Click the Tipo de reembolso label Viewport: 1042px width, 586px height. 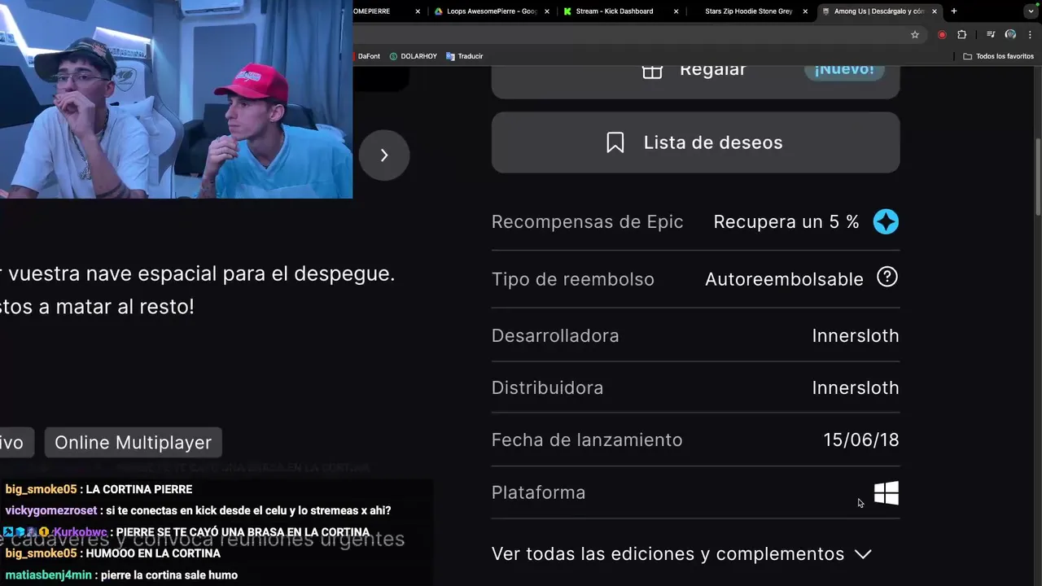[572, 279]
